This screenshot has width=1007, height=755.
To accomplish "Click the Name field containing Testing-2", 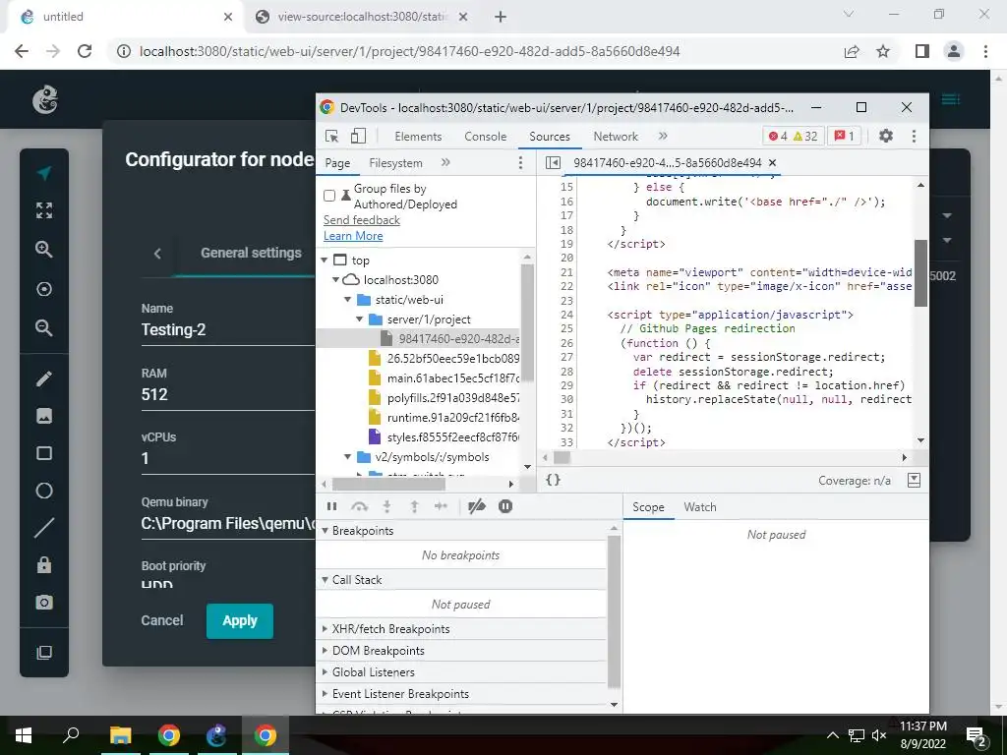I will (228, 330).
